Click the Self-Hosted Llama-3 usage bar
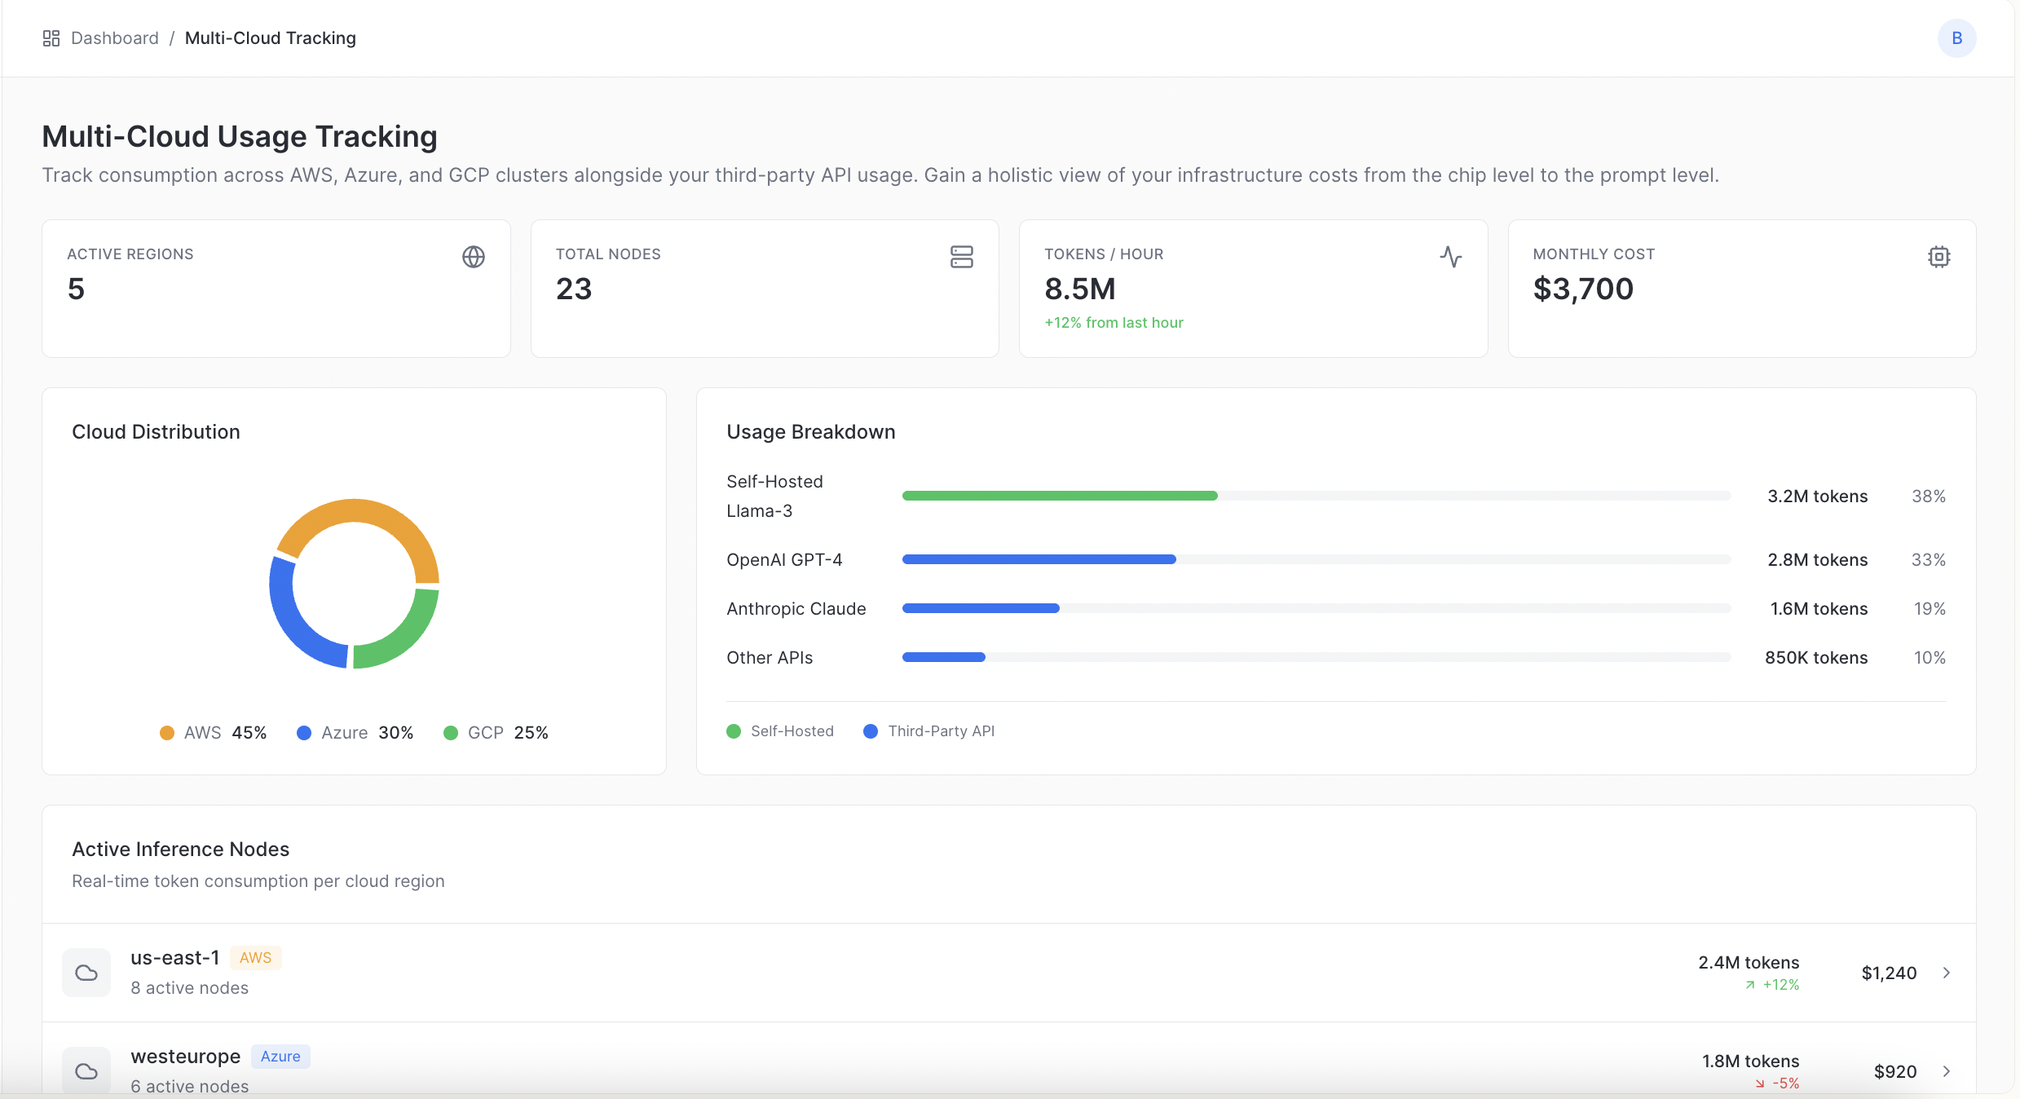 click(x=1059, y=496)
